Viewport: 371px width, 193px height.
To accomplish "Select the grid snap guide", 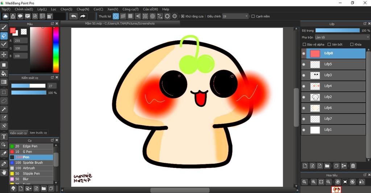I will [x=130, y=16].
